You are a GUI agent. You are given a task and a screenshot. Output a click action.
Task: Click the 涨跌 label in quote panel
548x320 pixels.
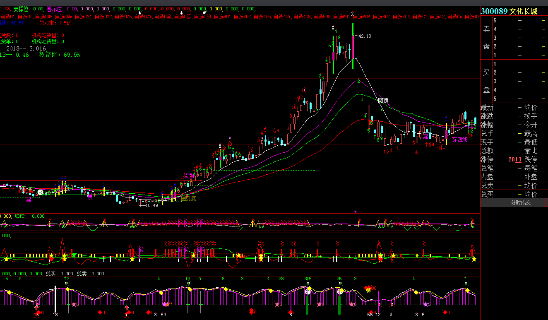click(487, 116)
